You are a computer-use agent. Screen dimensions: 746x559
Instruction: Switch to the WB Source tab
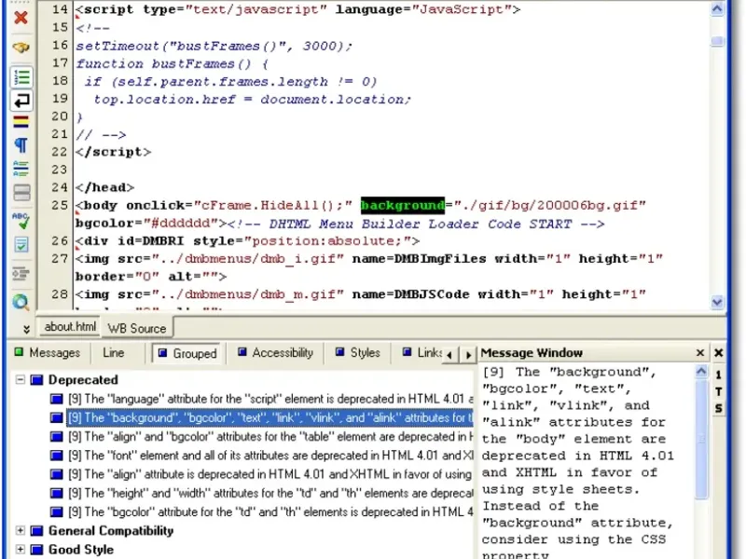click(x=136, y=328)
